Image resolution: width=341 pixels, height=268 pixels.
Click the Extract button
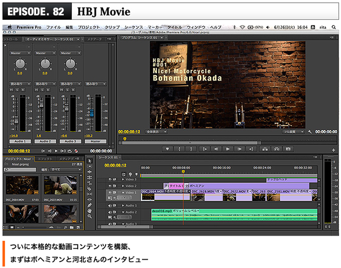tap(277, 149)
